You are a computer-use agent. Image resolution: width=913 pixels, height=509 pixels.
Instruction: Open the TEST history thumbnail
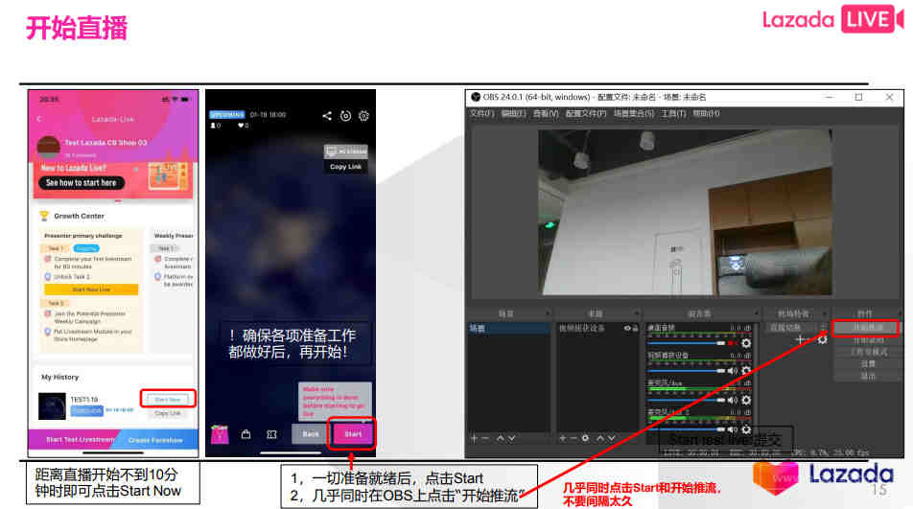tap(52, 406)
